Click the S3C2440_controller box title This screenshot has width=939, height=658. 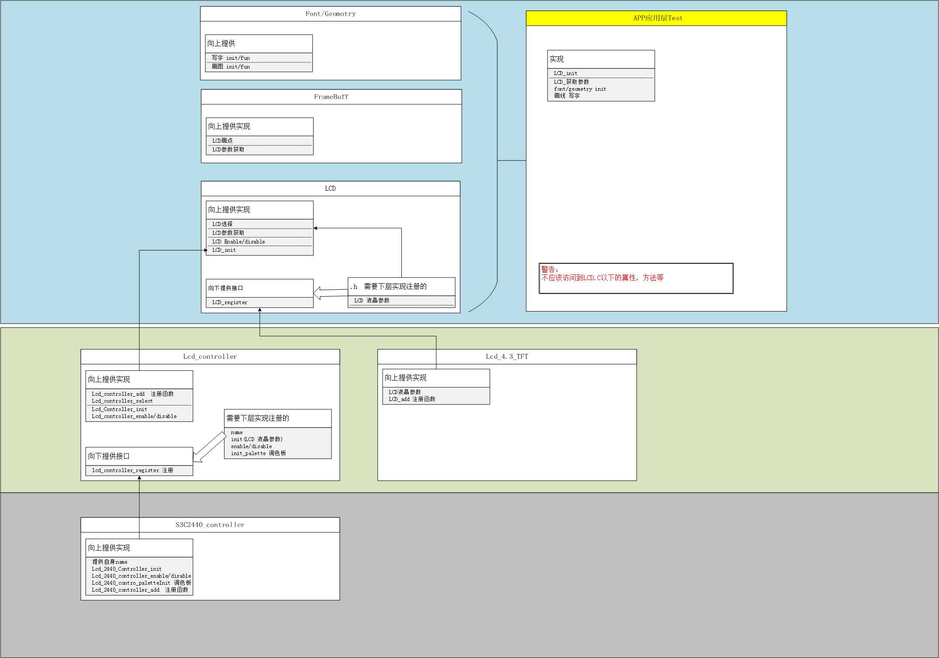tap(210, 525)
